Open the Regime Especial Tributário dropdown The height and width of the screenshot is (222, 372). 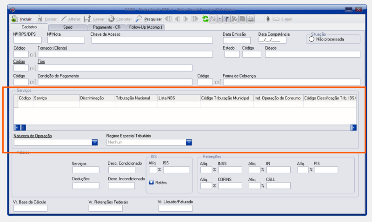click(x=189, y=143)
